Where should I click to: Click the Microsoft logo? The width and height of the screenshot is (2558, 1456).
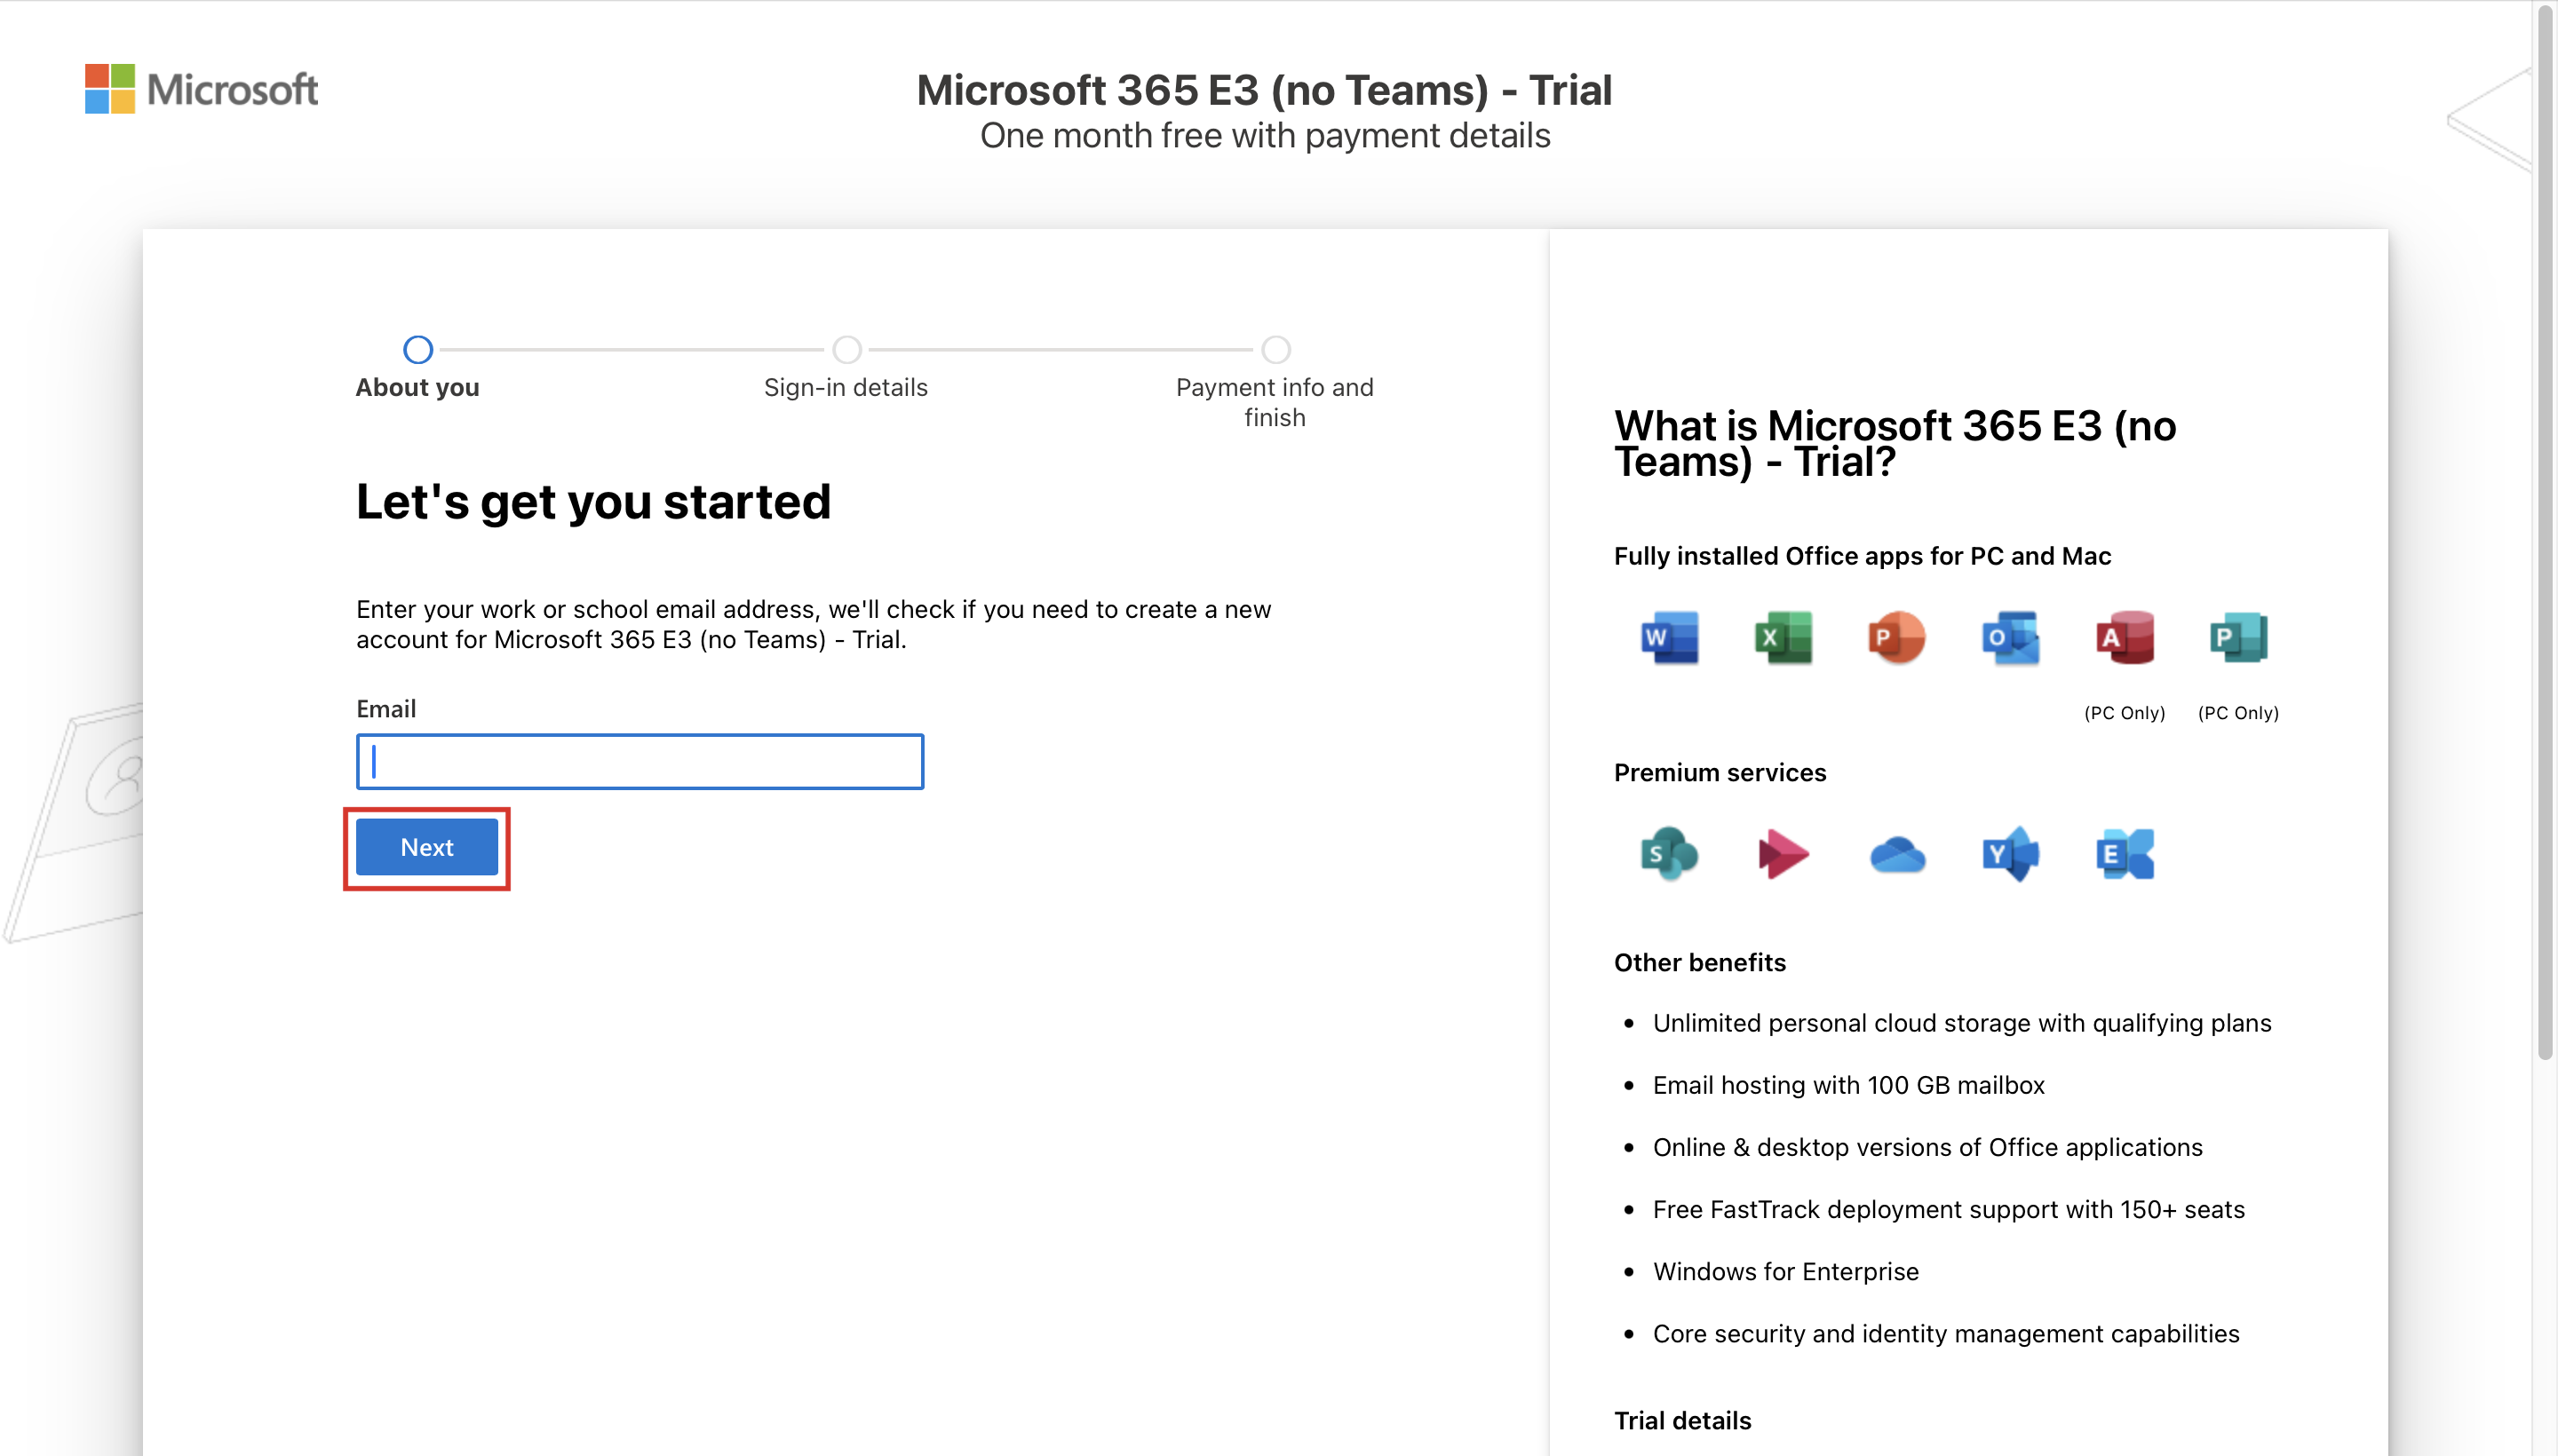pyautogui.click(x=201, y=89)
